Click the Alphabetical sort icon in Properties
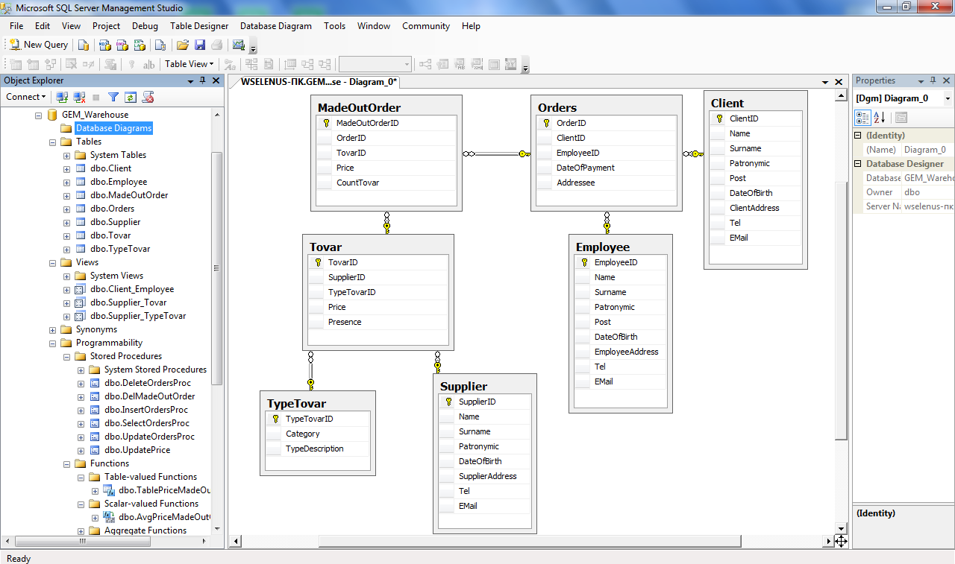The height and width of the screenshot is (564, 955). point(880,117)
